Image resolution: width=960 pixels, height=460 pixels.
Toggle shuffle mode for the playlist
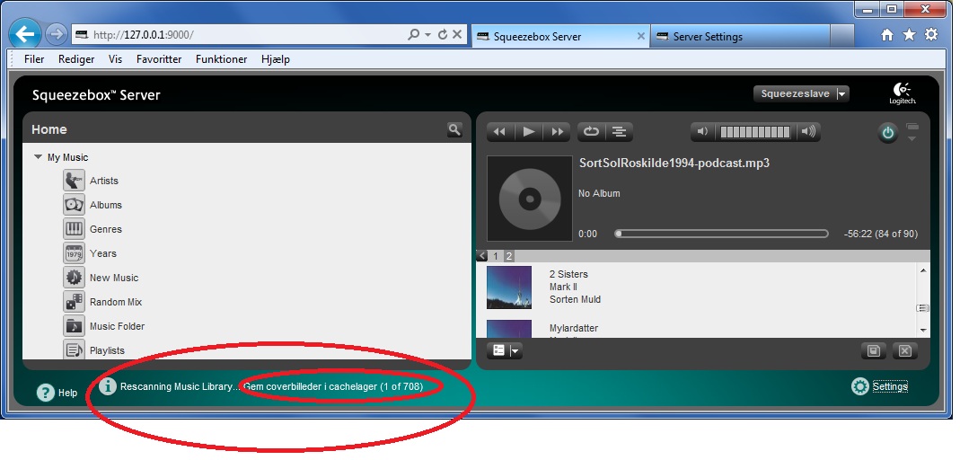619,132
